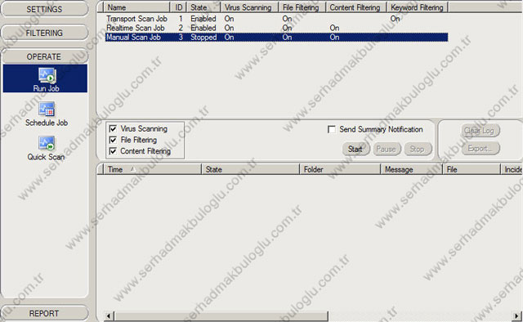Click the Clear Log button
Screen dimensions: 523x322
click(x=481, y=131)
